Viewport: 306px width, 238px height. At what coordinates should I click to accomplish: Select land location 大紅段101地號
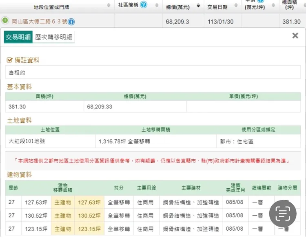pyautogui.click(x=27, y=141)
